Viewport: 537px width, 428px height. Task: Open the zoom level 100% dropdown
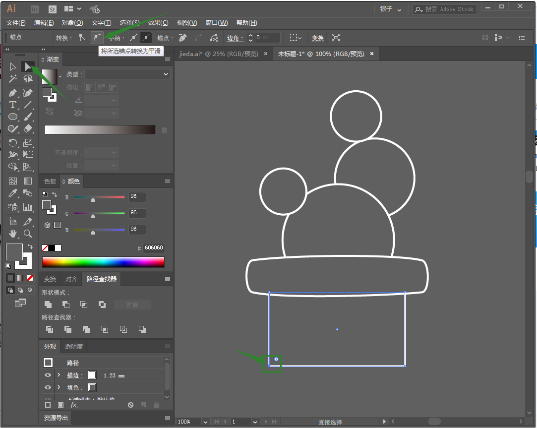[x=205, y=422]
